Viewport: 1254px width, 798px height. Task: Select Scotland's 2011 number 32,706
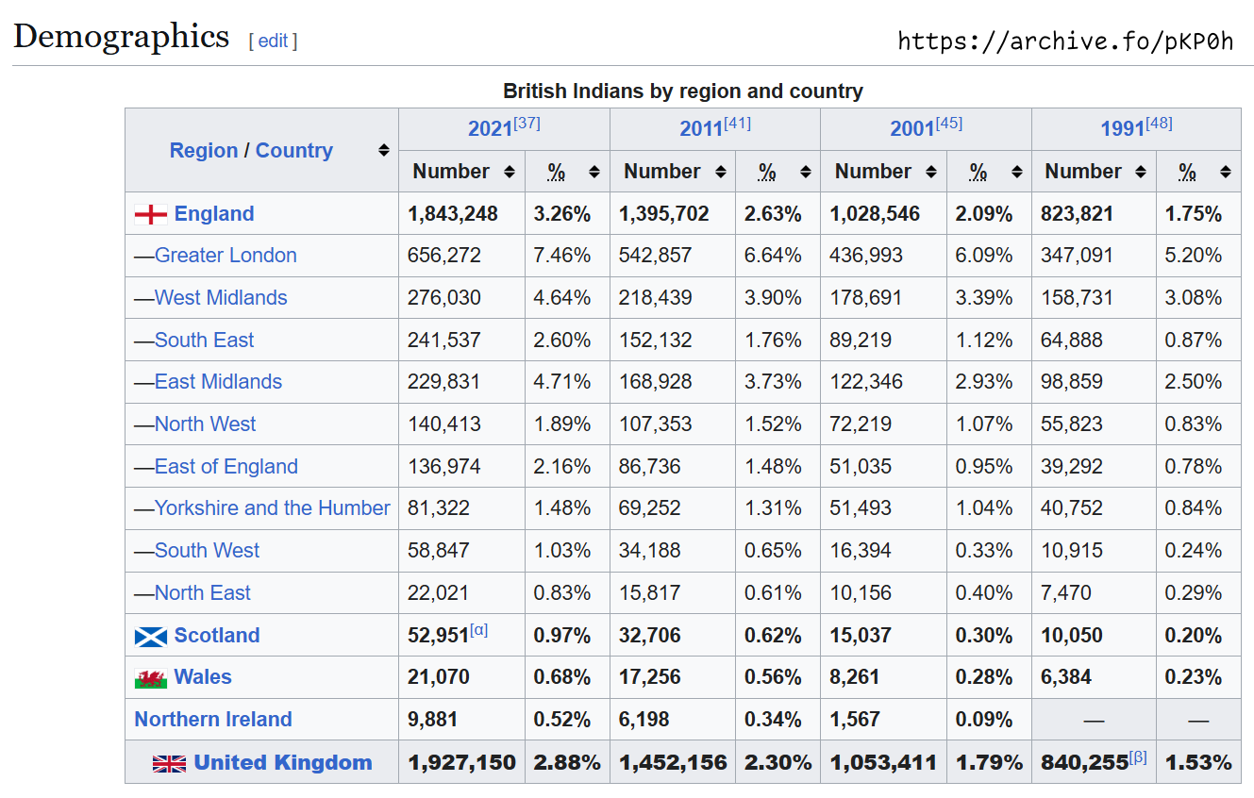tap(650, 636)
